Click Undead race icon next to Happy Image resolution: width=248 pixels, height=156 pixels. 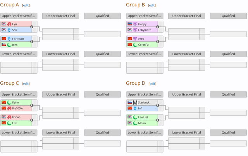135,24
